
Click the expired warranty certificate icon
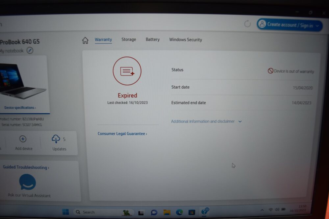click(127, 71)
